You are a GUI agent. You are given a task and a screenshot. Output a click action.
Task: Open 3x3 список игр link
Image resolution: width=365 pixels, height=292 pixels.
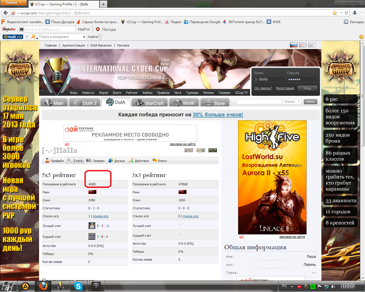click(190, 216)
